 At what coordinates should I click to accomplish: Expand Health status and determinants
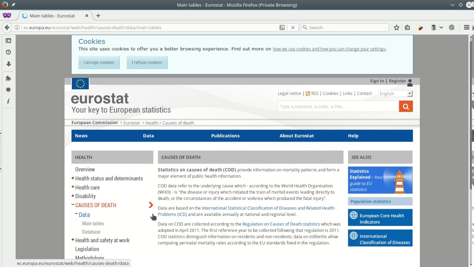pos(73,178)
